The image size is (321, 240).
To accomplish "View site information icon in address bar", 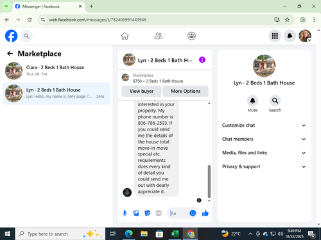I will (x=43, y=20).
